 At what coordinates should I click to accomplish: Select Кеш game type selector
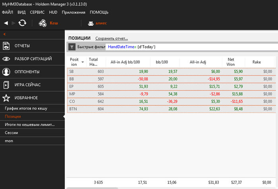point(54,23)
